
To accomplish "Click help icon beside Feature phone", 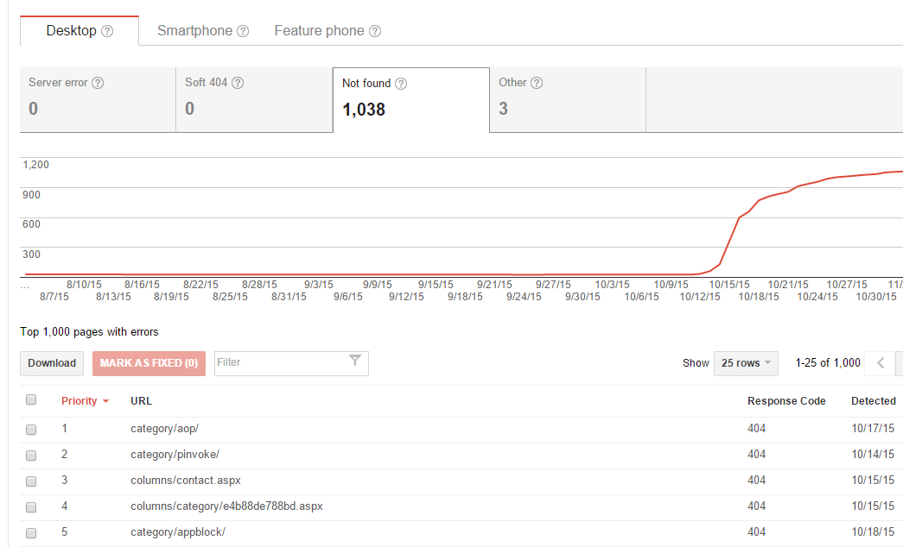I will click(x=375, y=31).
